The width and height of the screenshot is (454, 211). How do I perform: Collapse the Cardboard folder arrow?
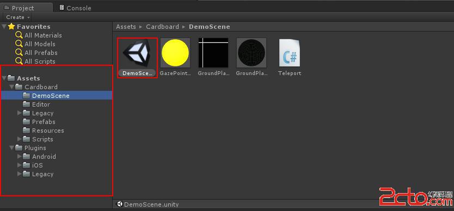[x=11, y=87]
